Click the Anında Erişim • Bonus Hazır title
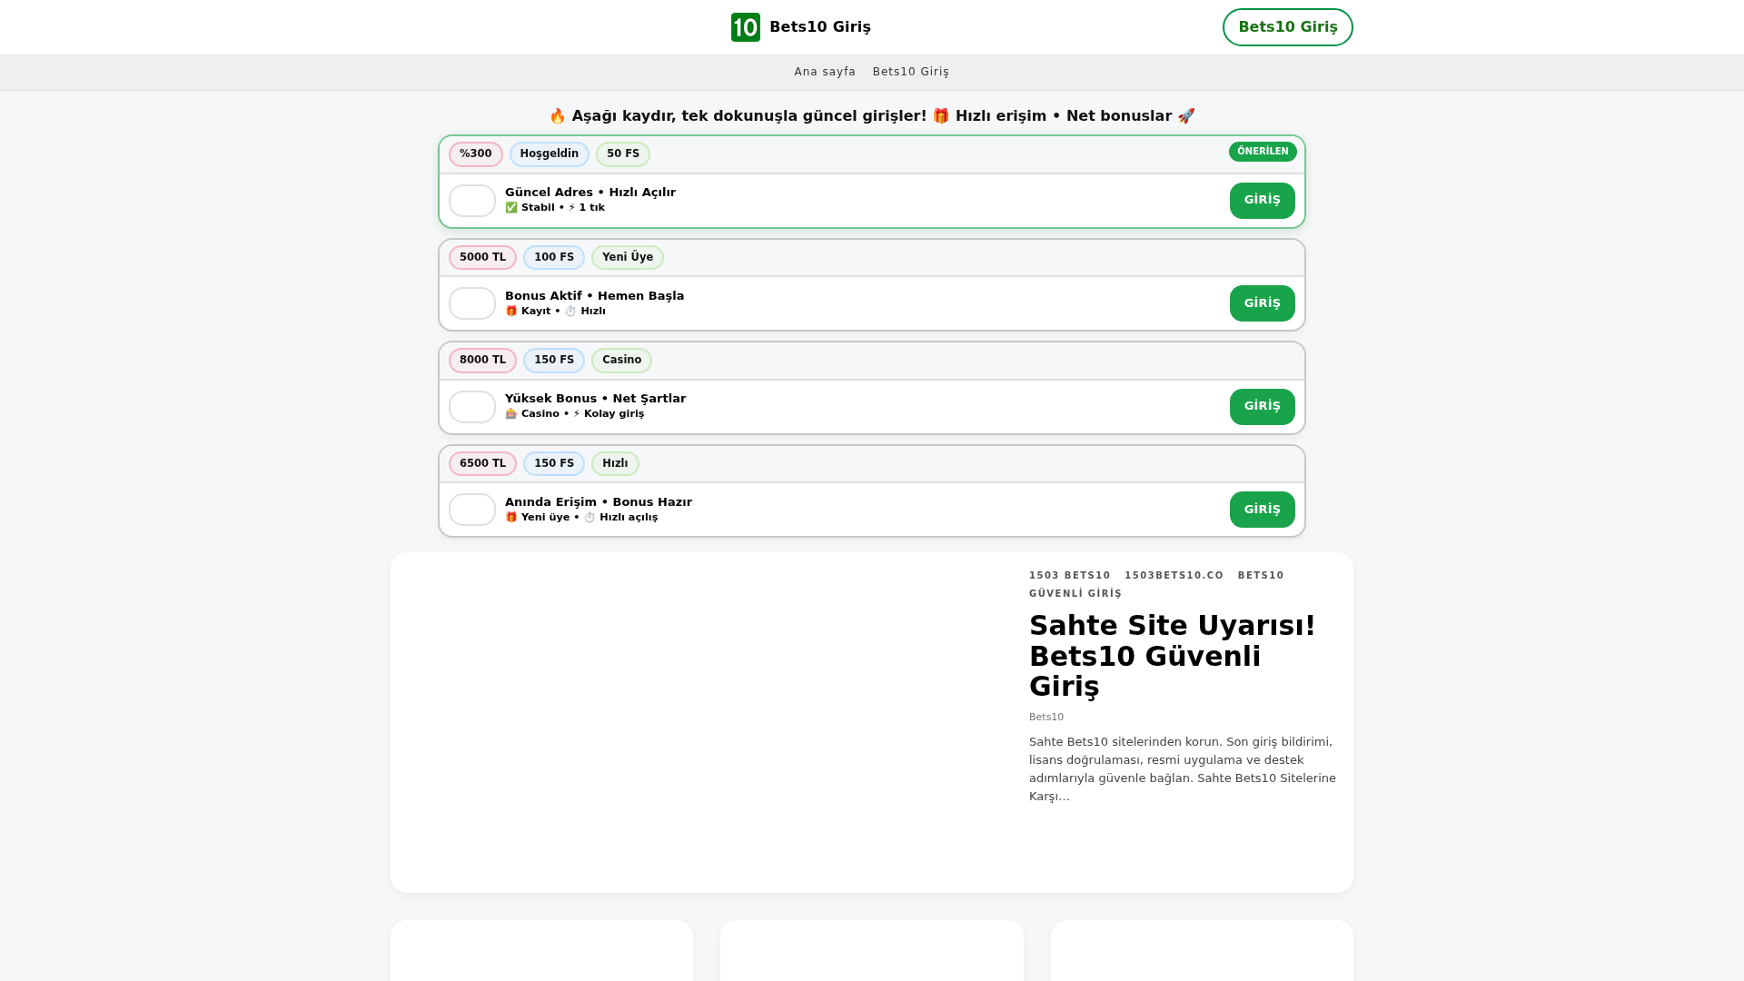 (x=599, y=502)
